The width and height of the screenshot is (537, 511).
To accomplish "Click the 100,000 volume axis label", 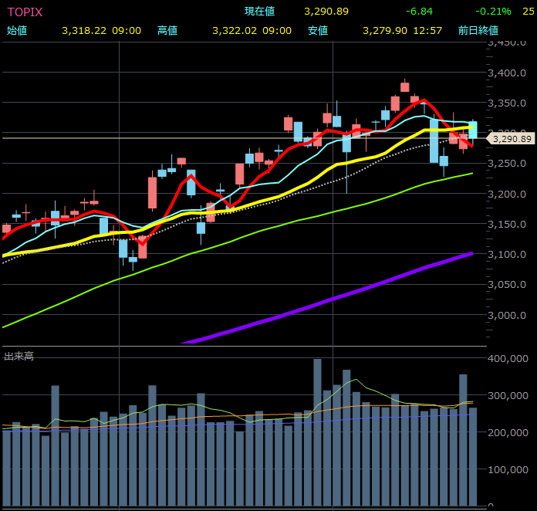I will [512, 469].
